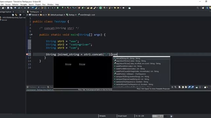
Task: Open the Source menu
Action: (x=8, y=5)
